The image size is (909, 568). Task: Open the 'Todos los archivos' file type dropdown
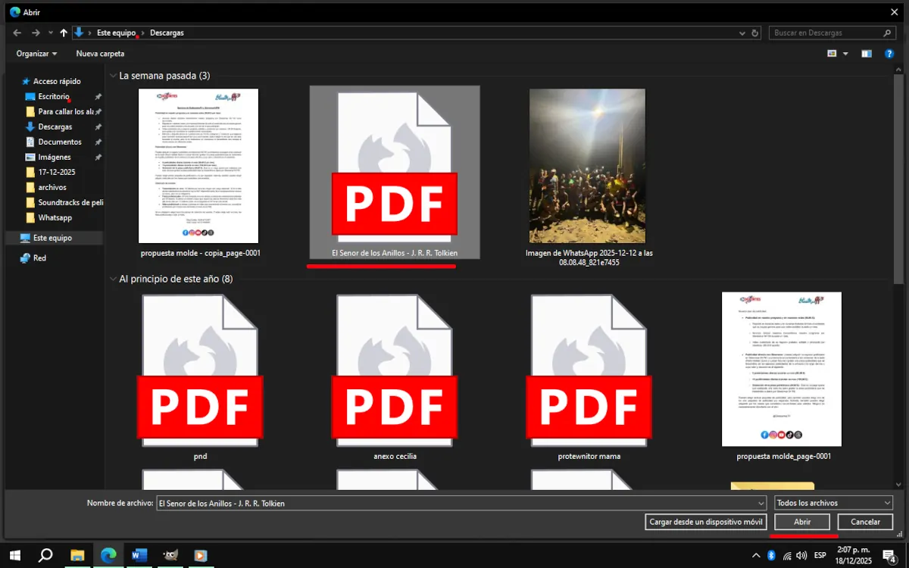(x=832, y=502)
